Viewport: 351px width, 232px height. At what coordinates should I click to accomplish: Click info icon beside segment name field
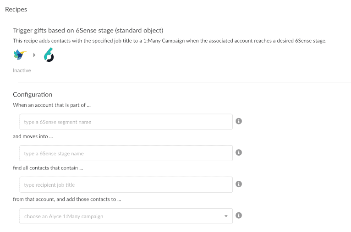[239, 122]
